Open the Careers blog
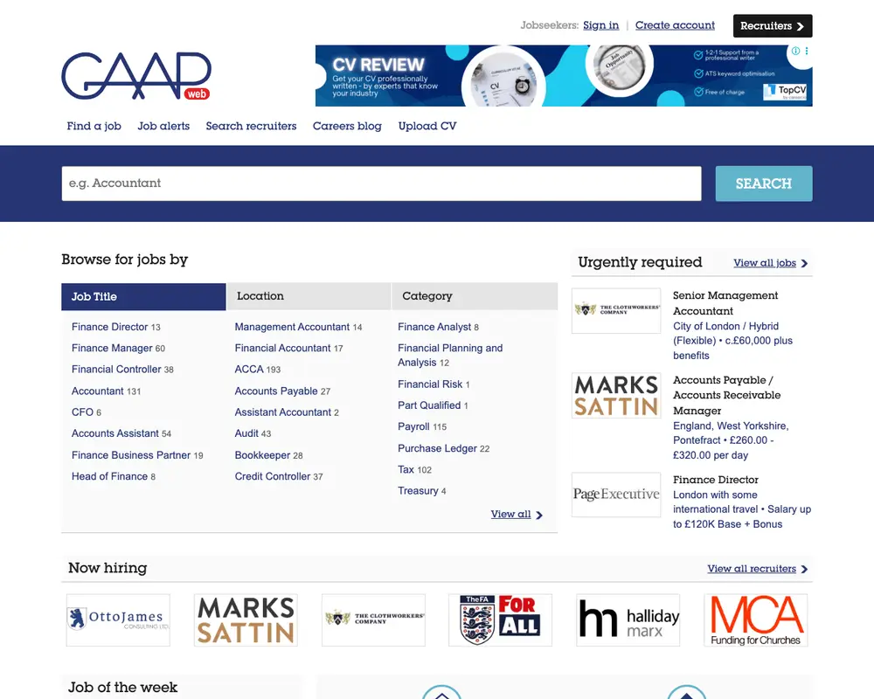The image size is (874, 699). (347, 126)
